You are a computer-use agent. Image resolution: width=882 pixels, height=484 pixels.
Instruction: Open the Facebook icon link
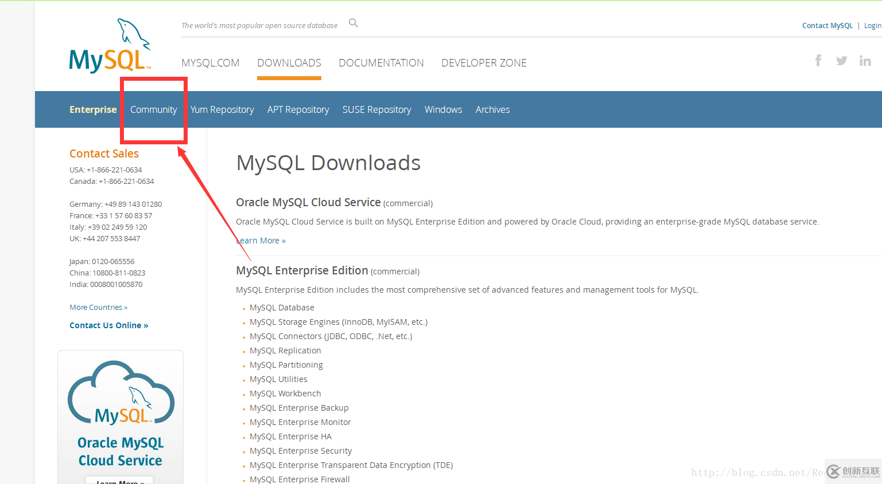click(818, 61)
